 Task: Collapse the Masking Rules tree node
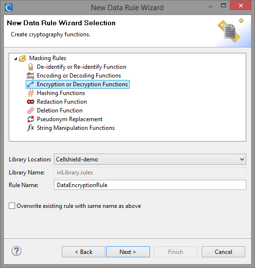[x=16, y=59]
